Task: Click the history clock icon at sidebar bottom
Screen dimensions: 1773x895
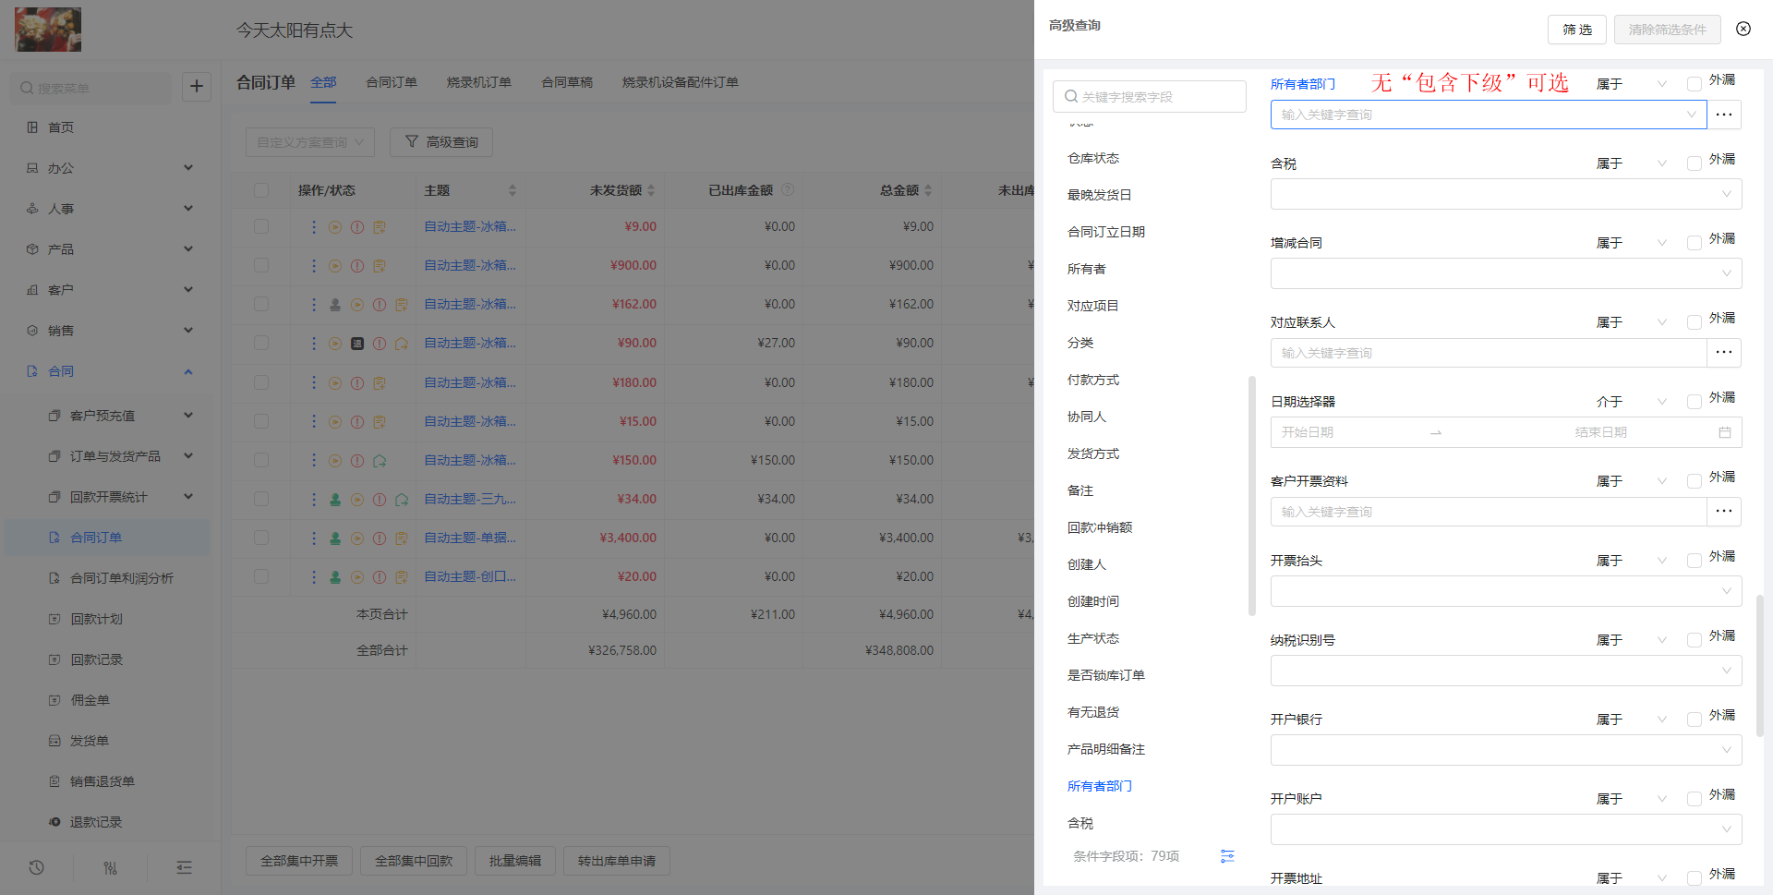Action: pos(37,867)
